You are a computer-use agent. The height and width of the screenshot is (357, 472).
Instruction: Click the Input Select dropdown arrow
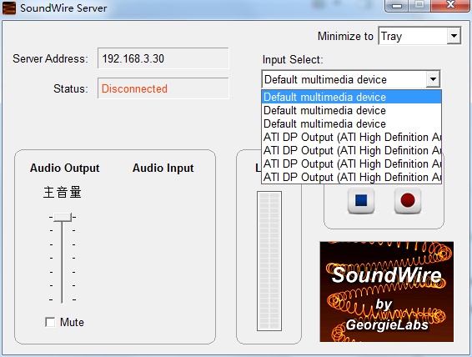(x=433, y=79)
